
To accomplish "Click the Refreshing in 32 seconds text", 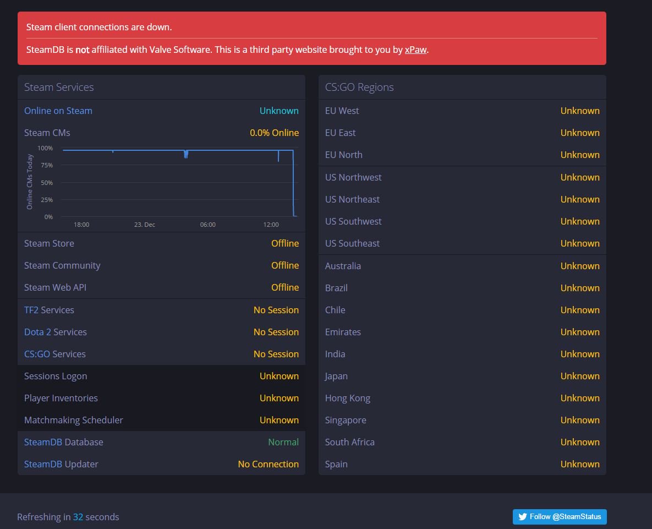I will 68,517.
